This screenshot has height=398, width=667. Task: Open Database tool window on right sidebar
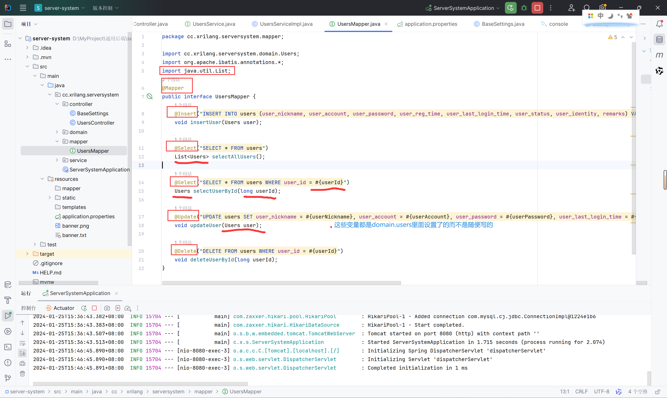click(x=659, y=40)
